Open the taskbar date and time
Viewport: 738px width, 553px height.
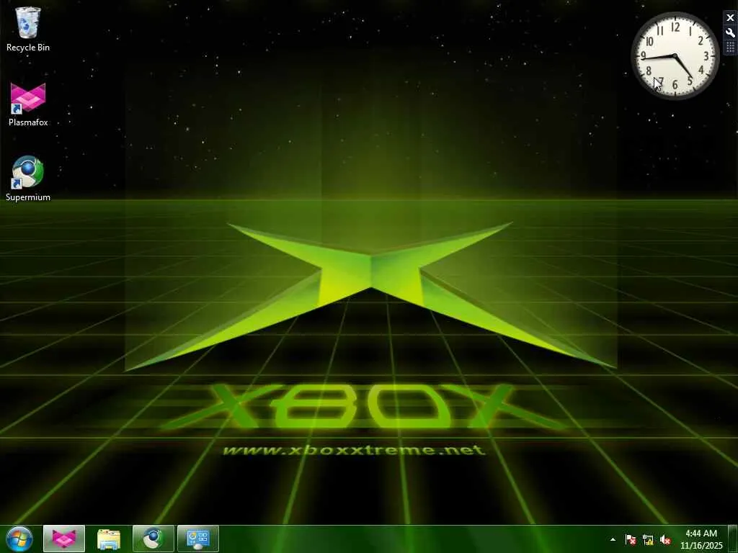701,539
